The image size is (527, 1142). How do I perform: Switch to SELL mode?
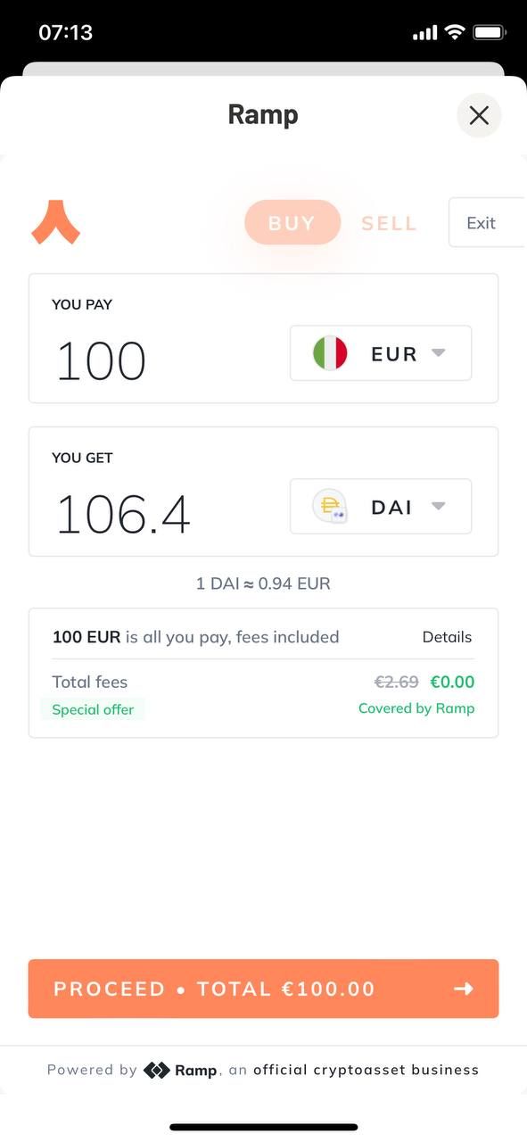(389, 223)
